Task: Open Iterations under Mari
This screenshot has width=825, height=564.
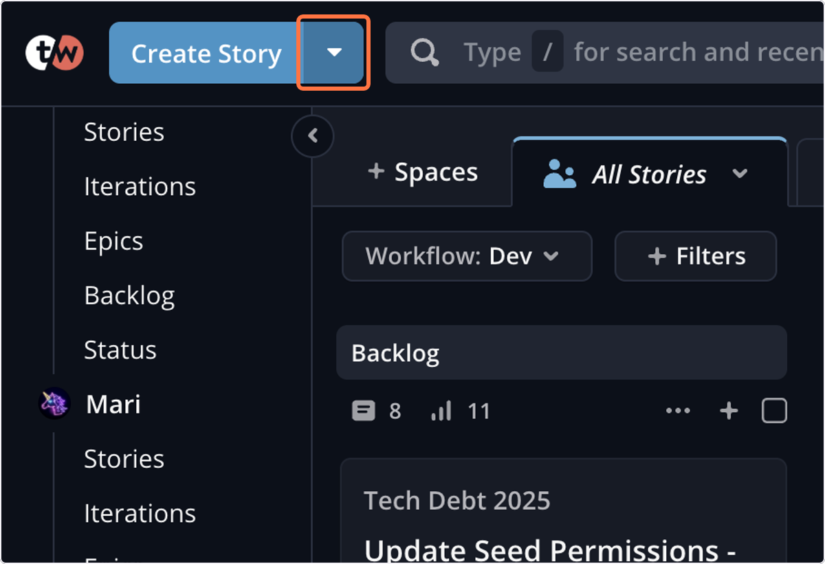Action: click(x=140, y=513)
